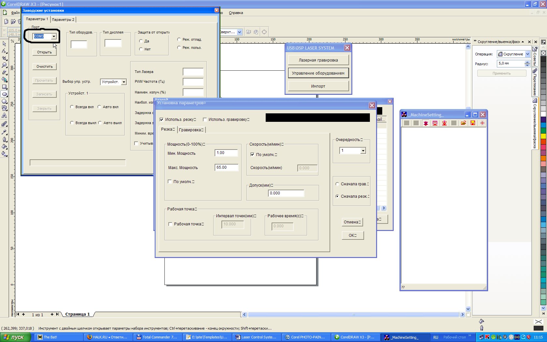Image resolution: width=547 pixels, height=342 pixels.
Task: Click the red crosshair icon in MachineSetting
Action: click(482, 123)
